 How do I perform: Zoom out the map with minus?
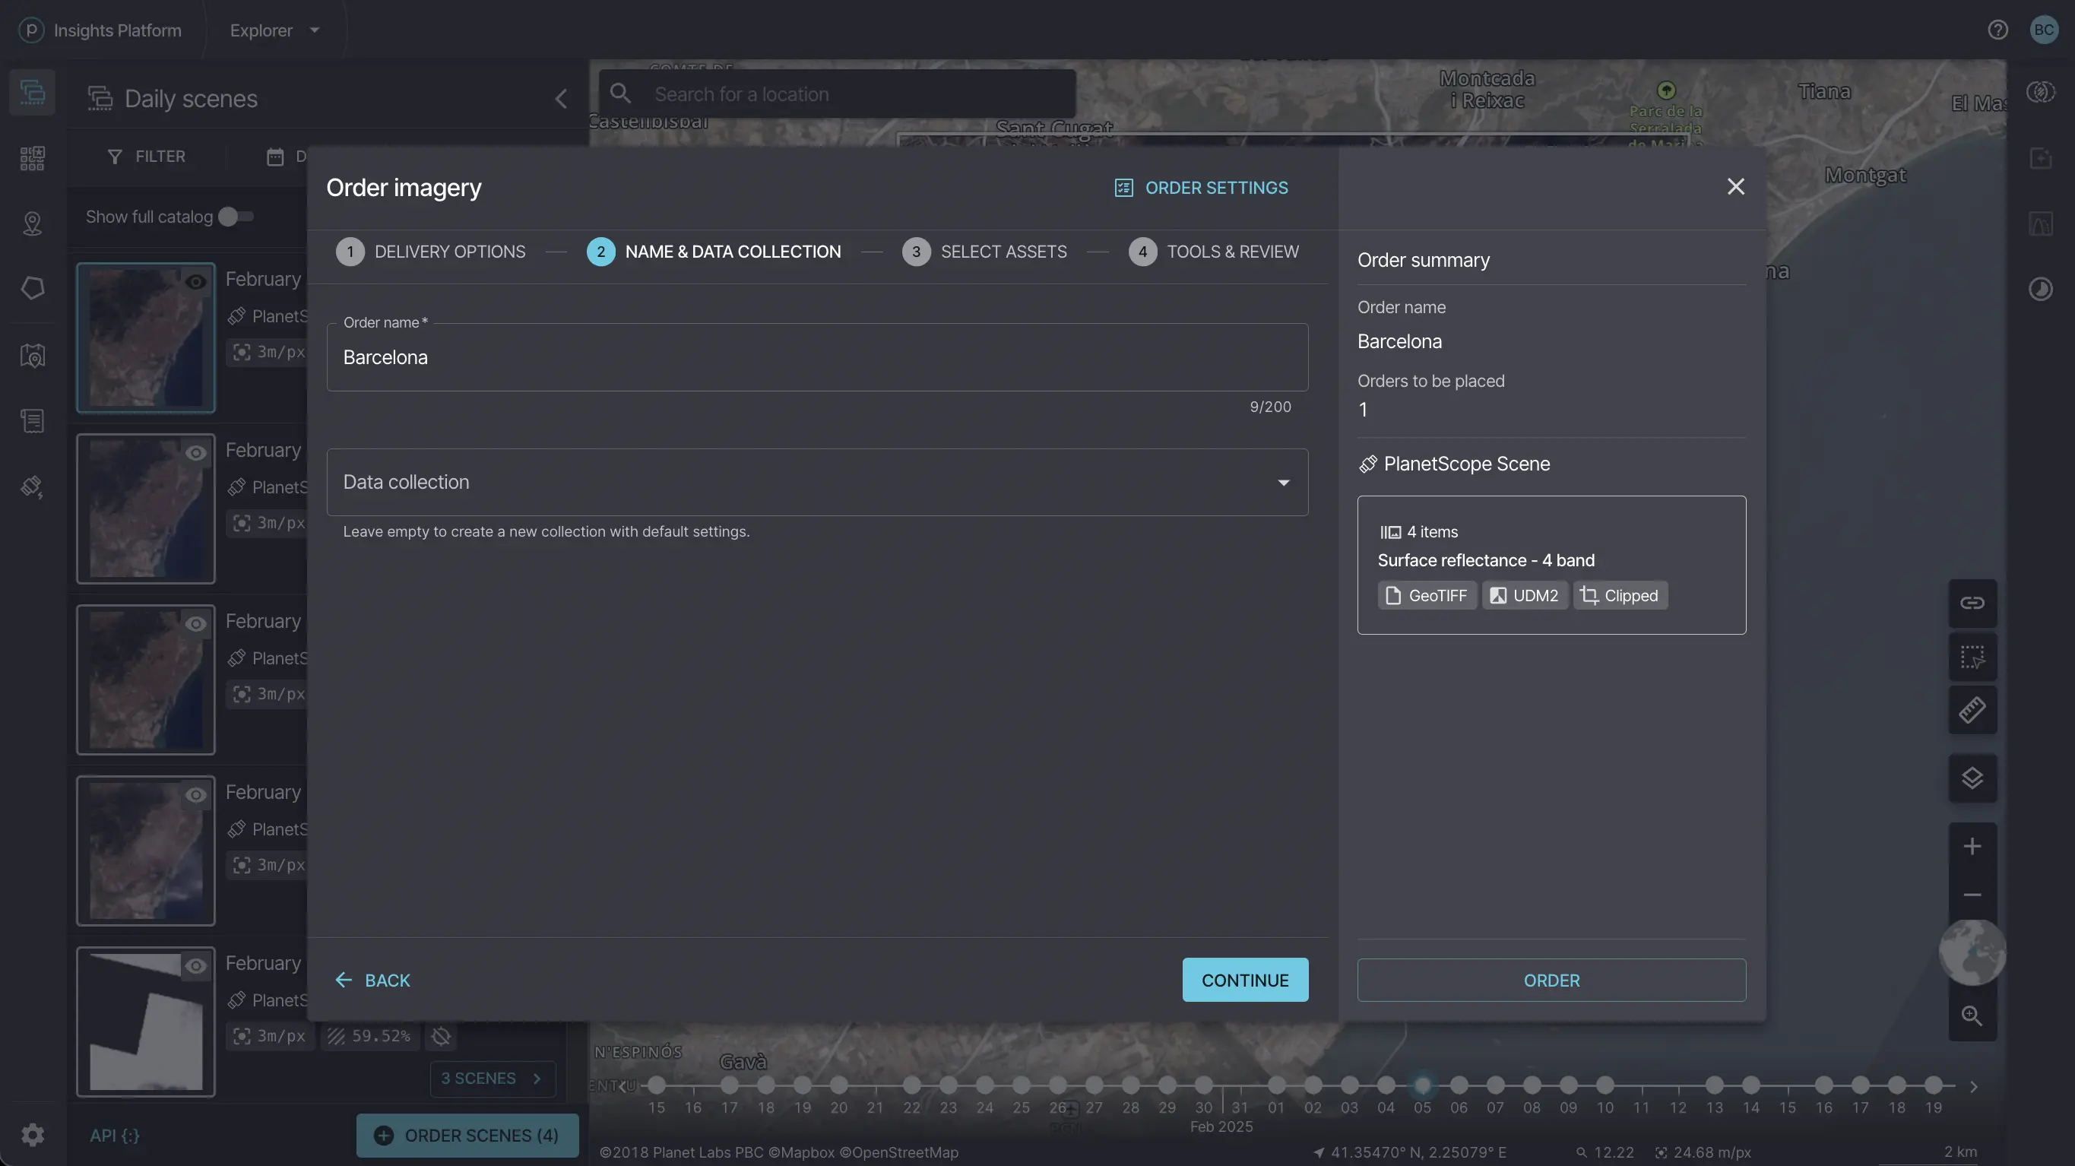point(1972,895)
